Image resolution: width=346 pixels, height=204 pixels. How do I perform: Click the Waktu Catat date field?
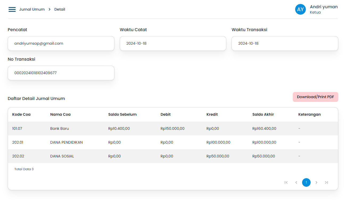pyautogui.click(x=173, y=43)
